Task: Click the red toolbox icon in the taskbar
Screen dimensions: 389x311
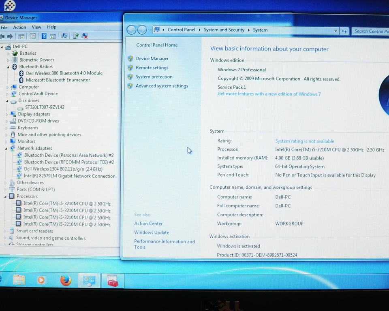Action: coord(113,281)
